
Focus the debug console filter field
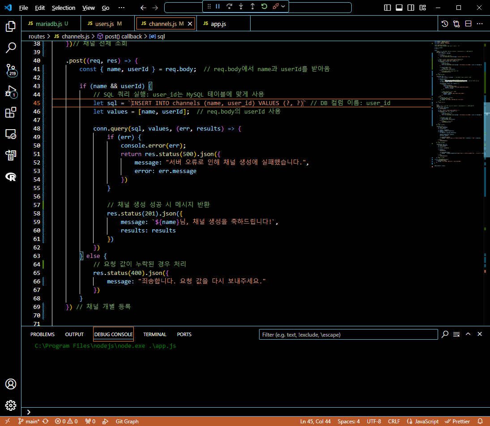pyautogui.click(x=348, y=334)
